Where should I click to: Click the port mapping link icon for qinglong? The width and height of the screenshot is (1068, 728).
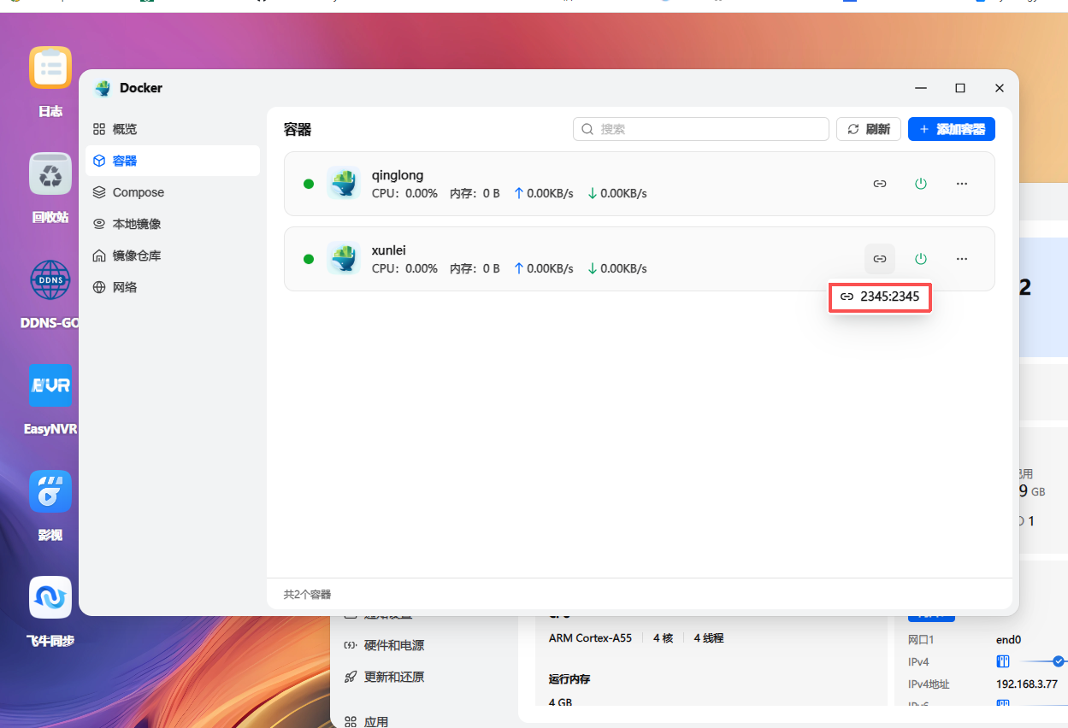879,183
